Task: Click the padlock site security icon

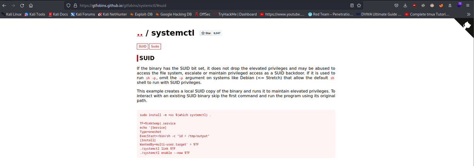Action: click(x=75, y=6)
